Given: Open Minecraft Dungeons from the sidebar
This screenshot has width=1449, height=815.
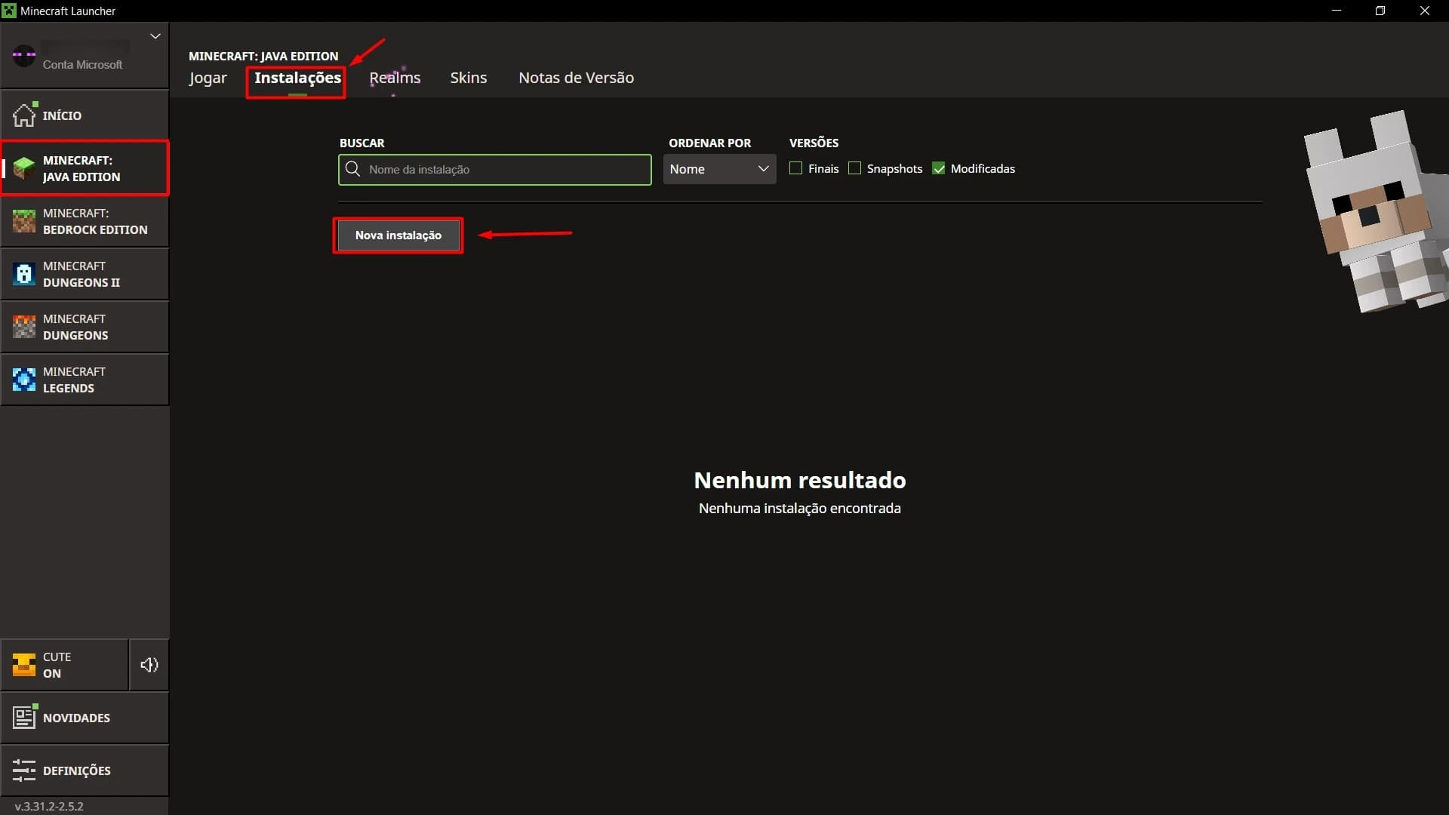Looking at the screenshot, I should (x=85, y=327).
